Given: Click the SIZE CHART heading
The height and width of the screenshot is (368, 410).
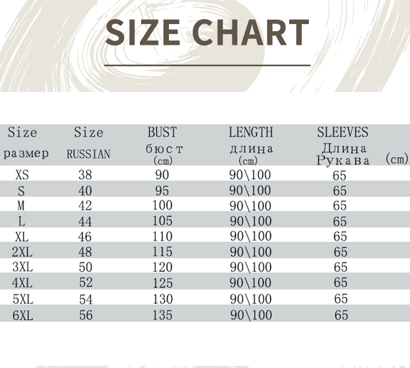Looking at the screenshot, I should pyautogui.click(x=207, y=32).
